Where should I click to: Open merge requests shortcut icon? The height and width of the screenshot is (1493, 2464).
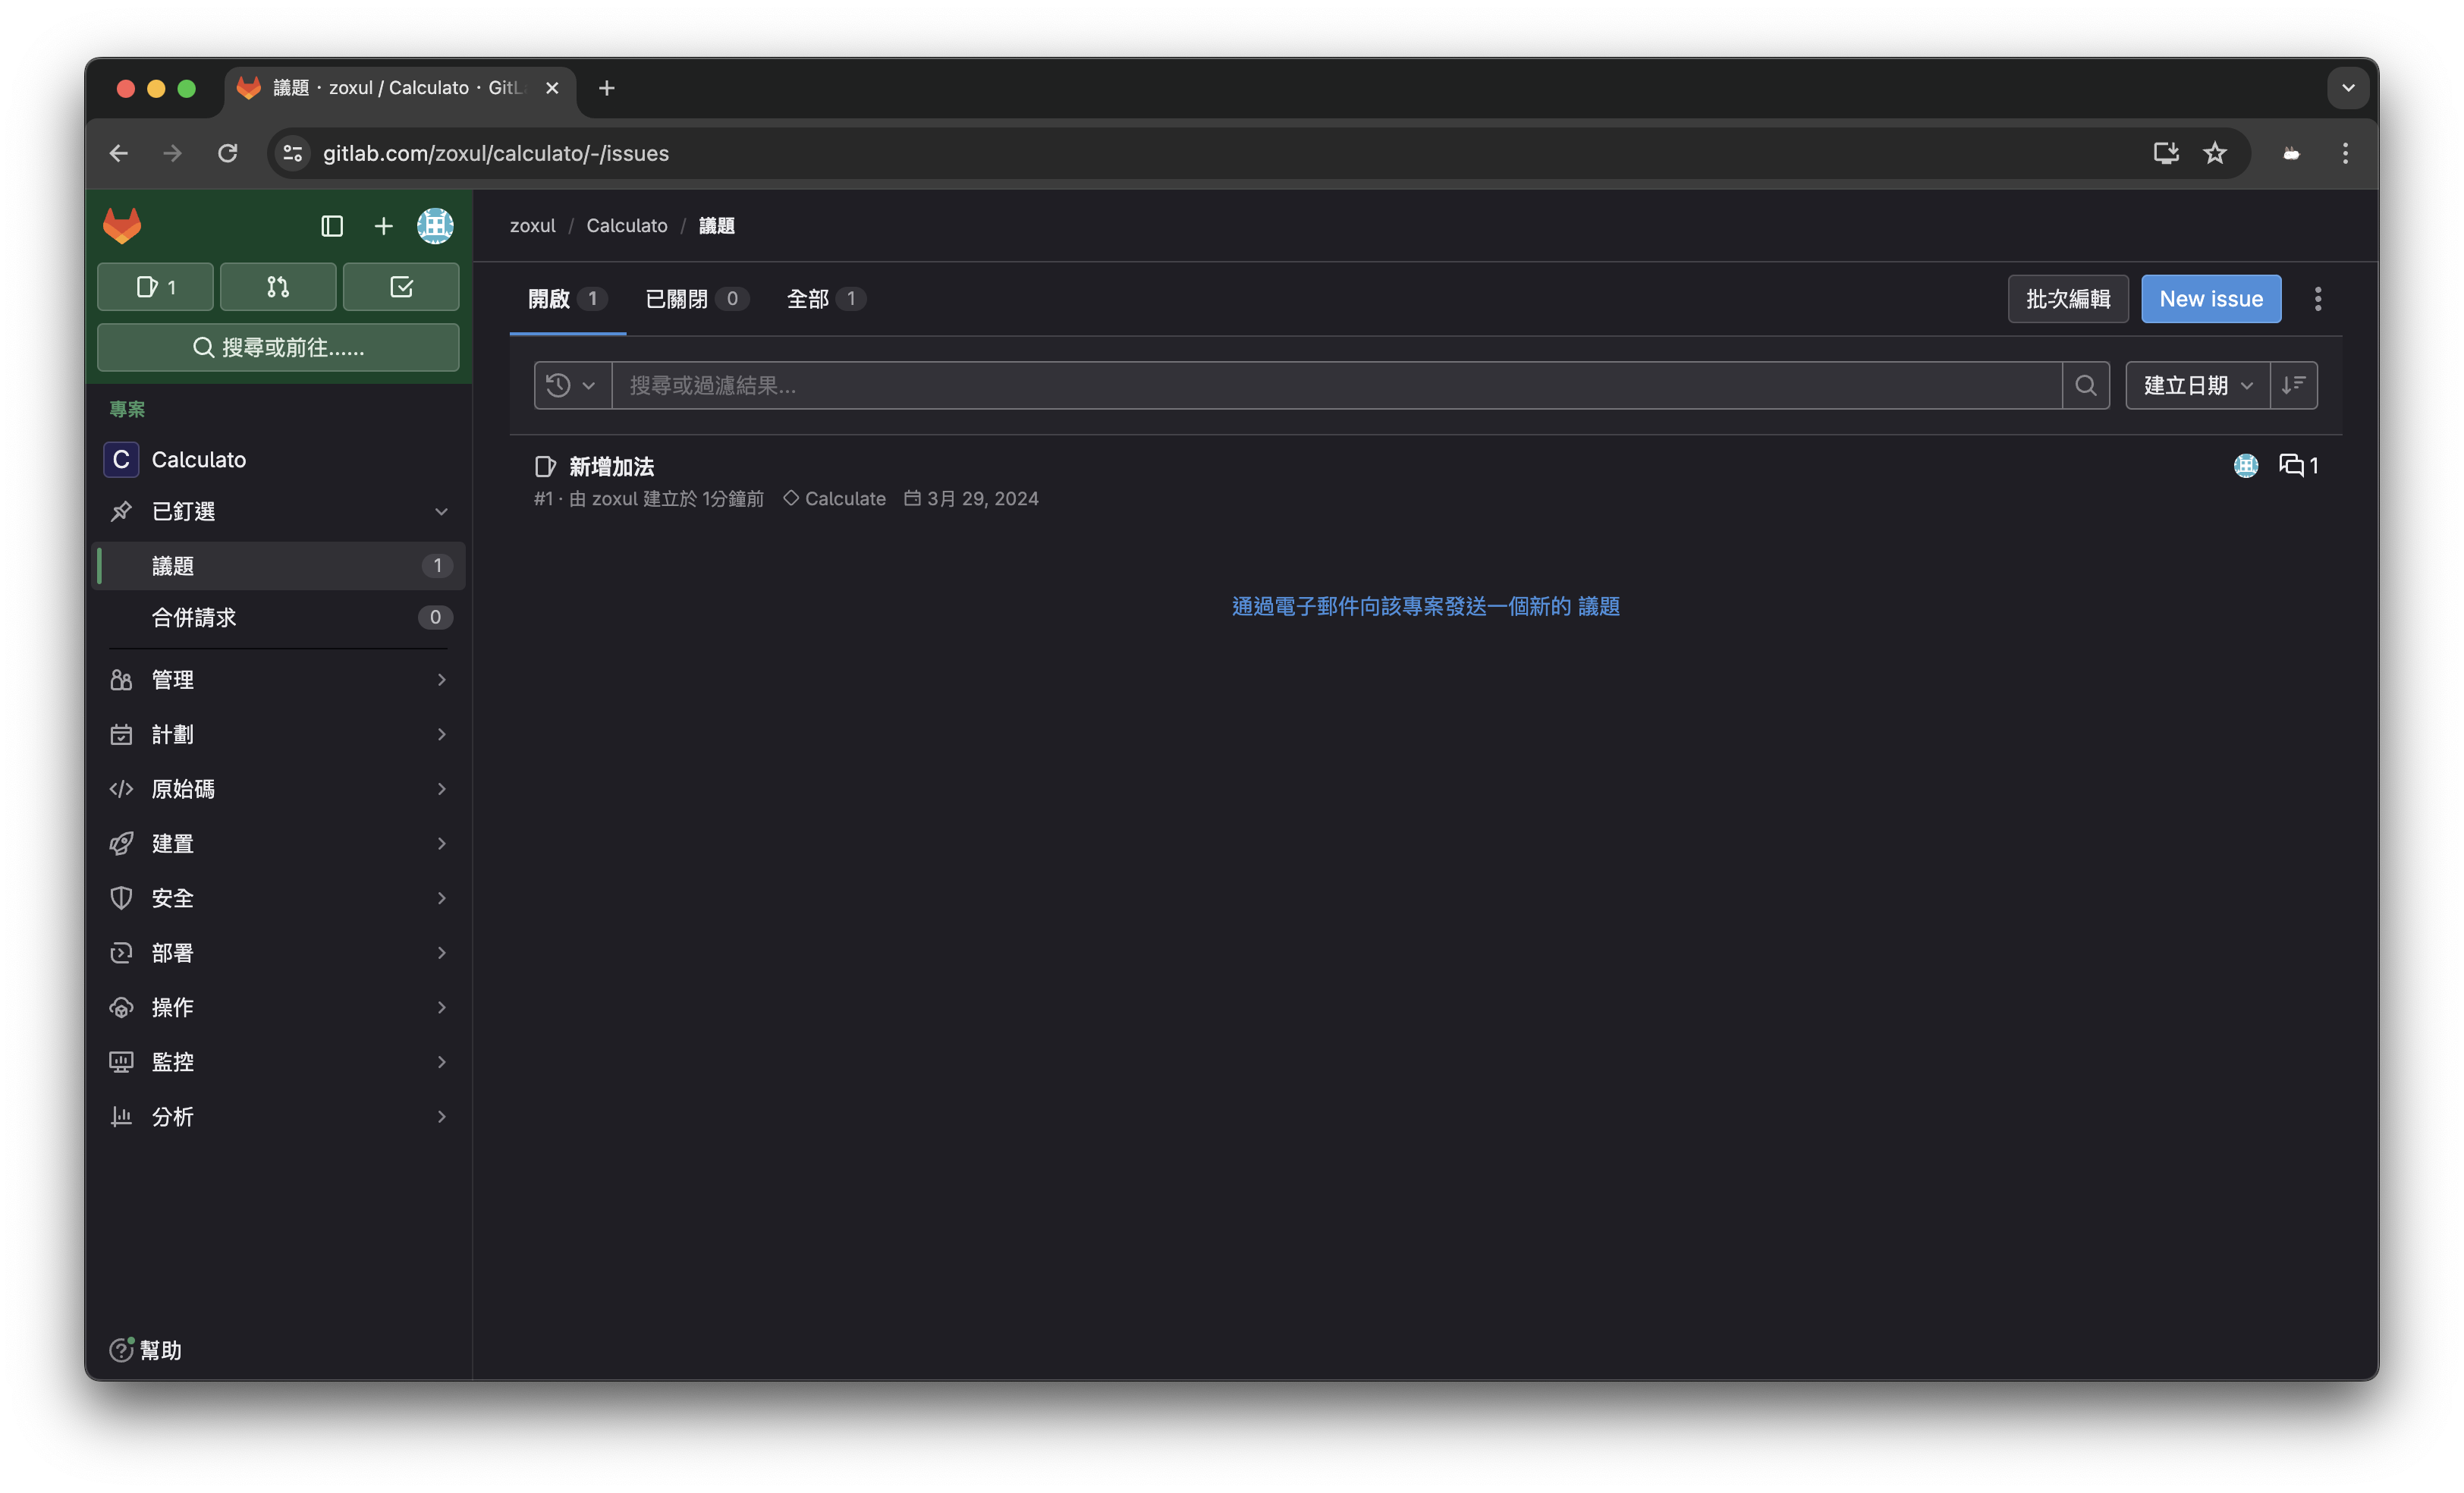pyautogui.click(x=278, y=287)
